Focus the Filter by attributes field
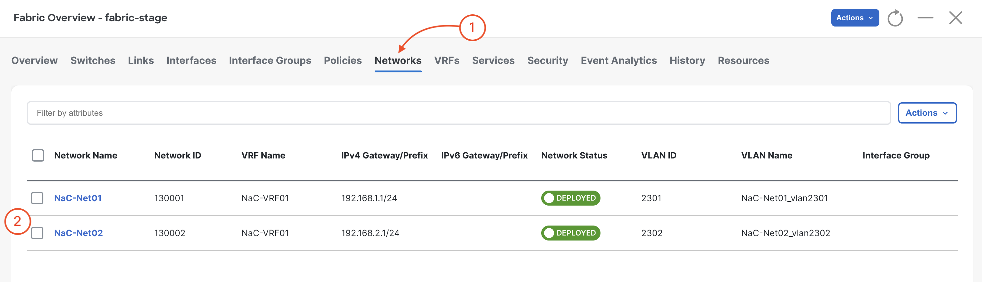The image size is (982, 282). (459, 113)
